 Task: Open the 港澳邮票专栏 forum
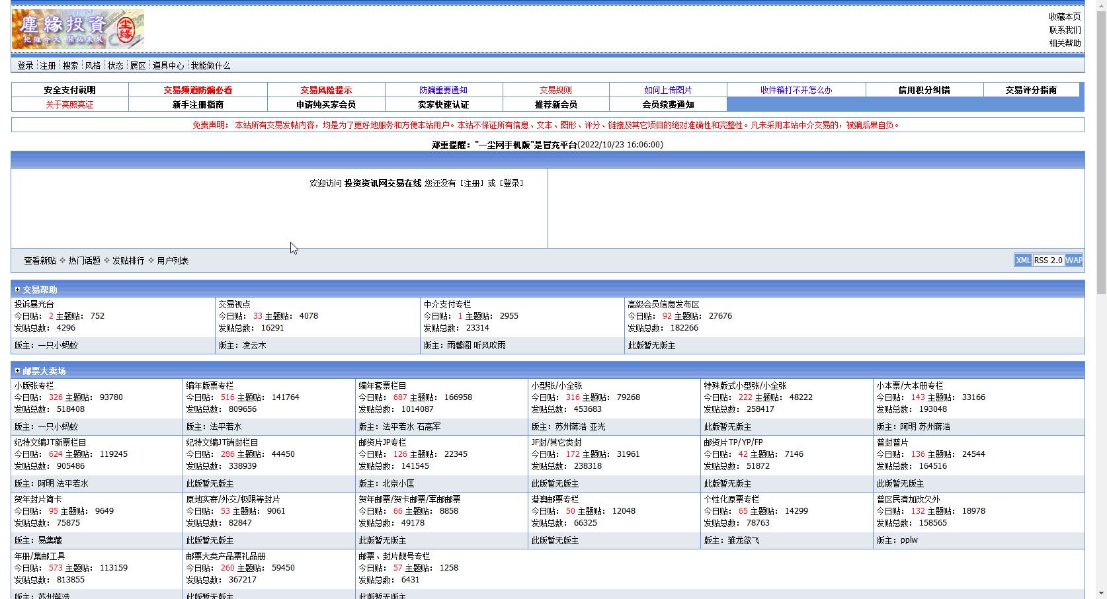(555, 499)
